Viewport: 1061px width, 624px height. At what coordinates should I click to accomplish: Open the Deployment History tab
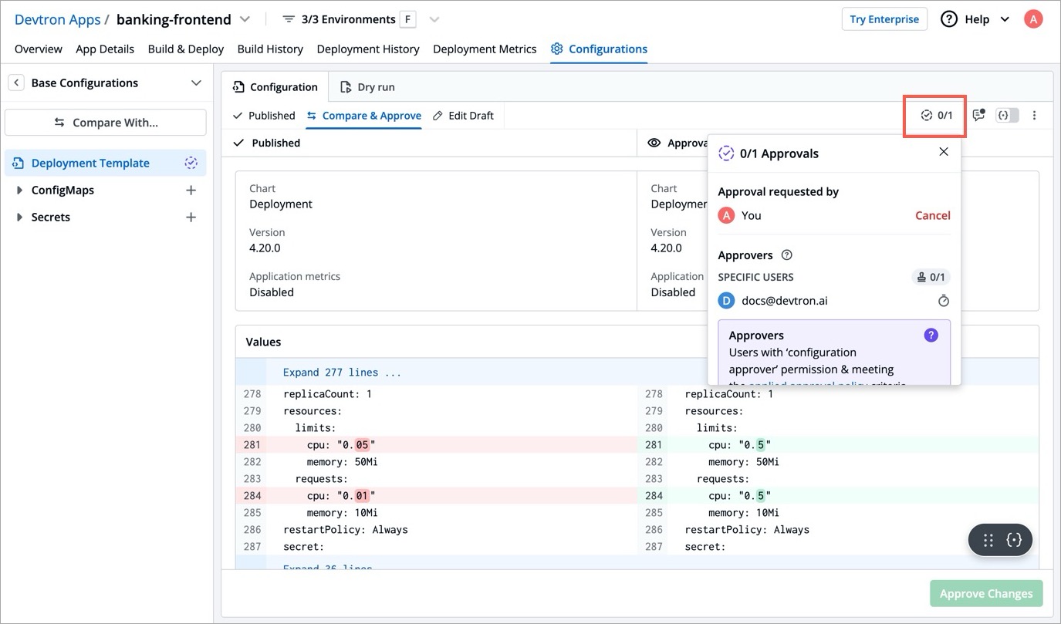pos(368,49)
